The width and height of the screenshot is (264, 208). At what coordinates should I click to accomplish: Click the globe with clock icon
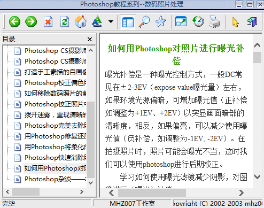[x=198, y=22]
